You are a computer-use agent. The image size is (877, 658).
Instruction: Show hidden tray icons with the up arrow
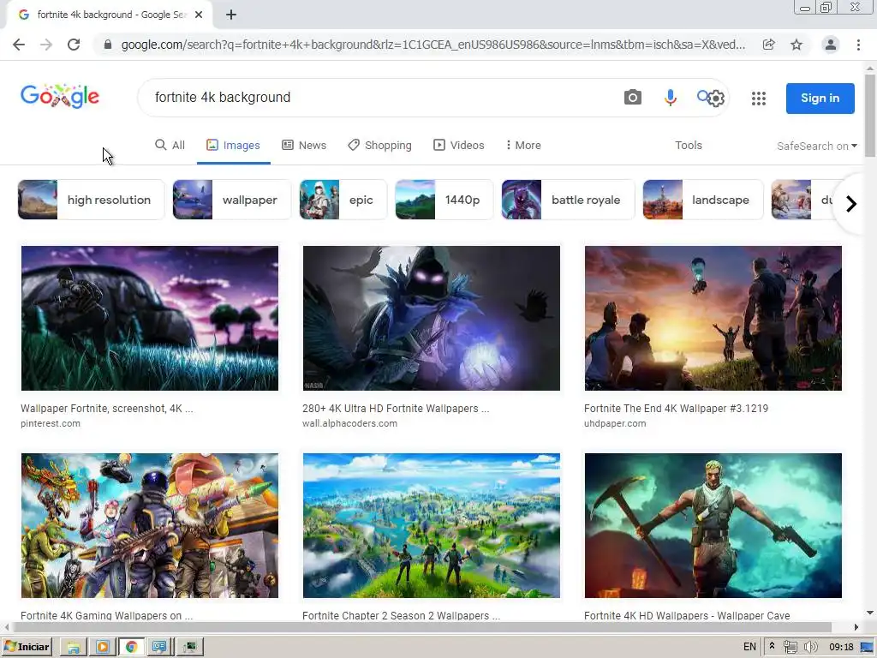(x=772, y=646)
